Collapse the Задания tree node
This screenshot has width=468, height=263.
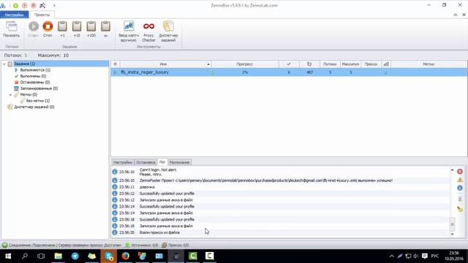pyautogui.click(x=4, y=64)
